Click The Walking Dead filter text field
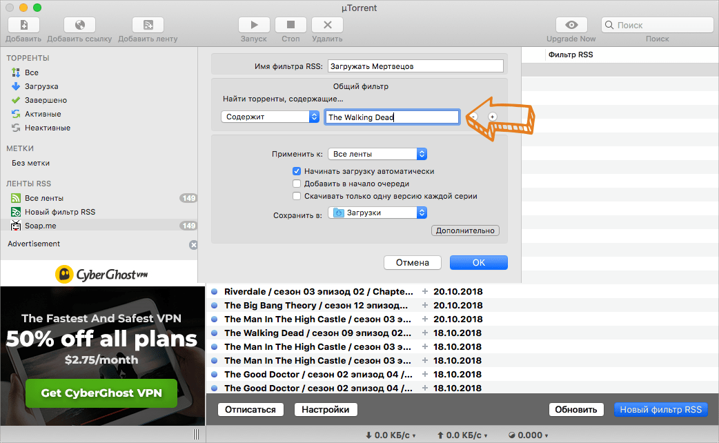 point(392,117)
